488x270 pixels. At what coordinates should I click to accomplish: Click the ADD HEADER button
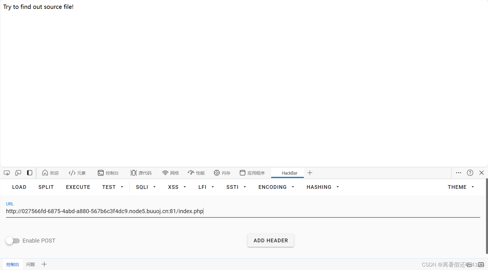coord(271,241)
